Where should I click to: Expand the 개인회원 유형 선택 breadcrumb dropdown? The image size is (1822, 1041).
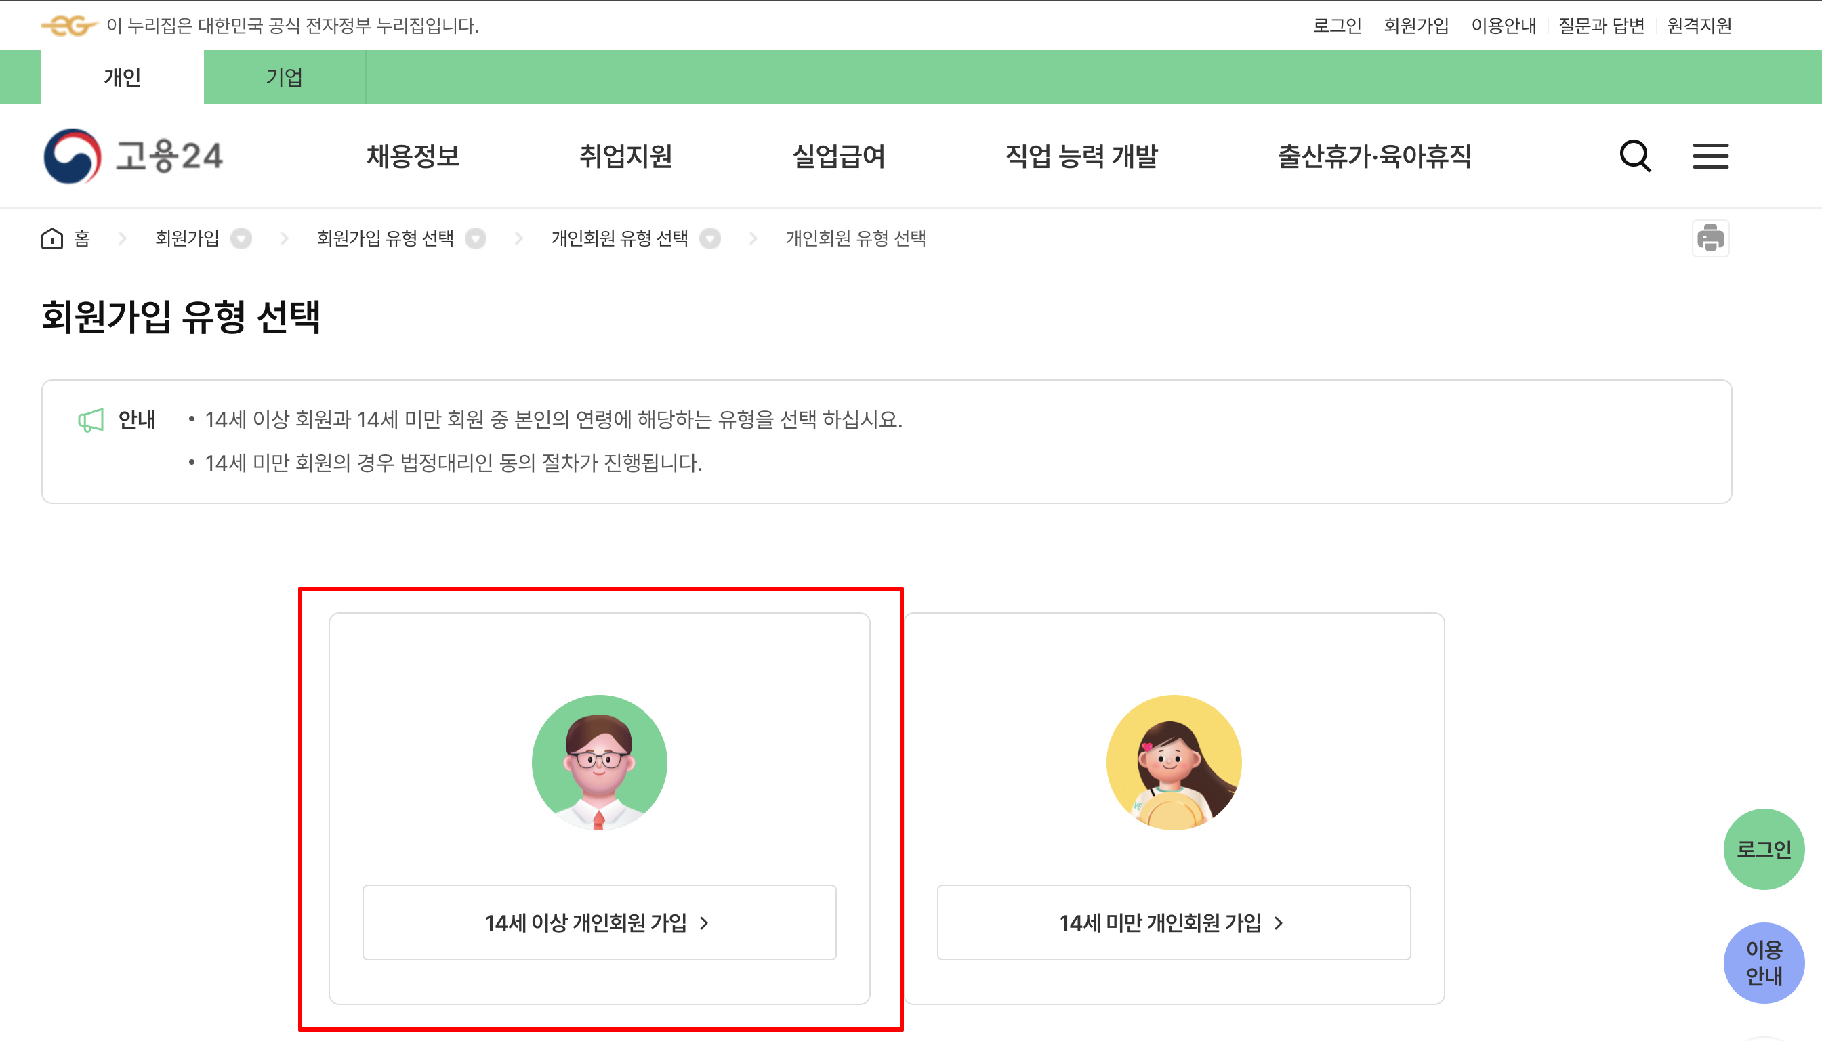[x=710, y=238]
